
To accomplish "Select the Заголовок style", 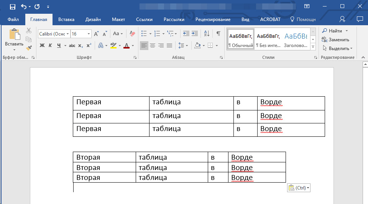I will pos(296,39).
